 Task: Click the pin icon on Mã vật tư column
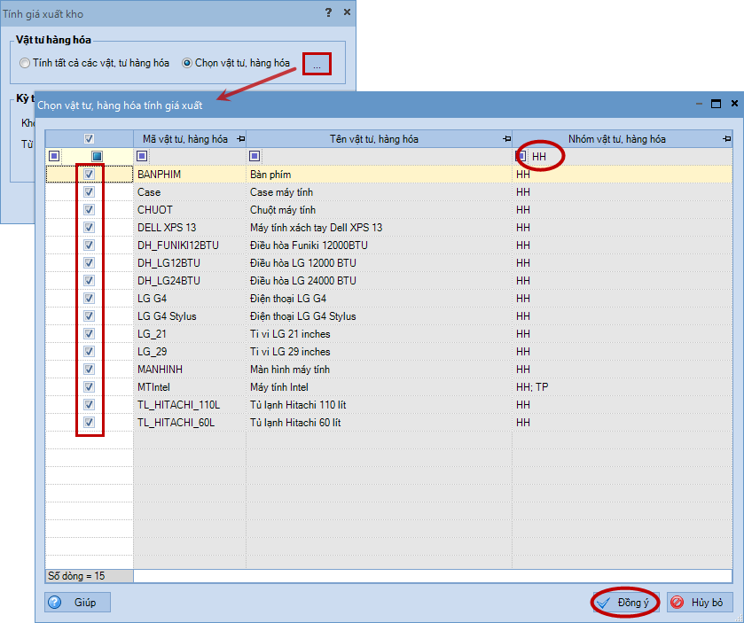pos(240,139)
